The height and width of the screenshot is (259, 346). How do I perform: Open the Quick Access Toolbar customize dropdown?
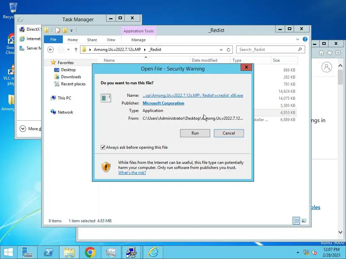pyautogui.click(x=72, y=31)
